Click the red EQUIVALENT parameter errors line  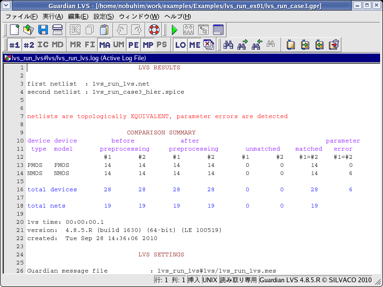(x=158, y=116)
